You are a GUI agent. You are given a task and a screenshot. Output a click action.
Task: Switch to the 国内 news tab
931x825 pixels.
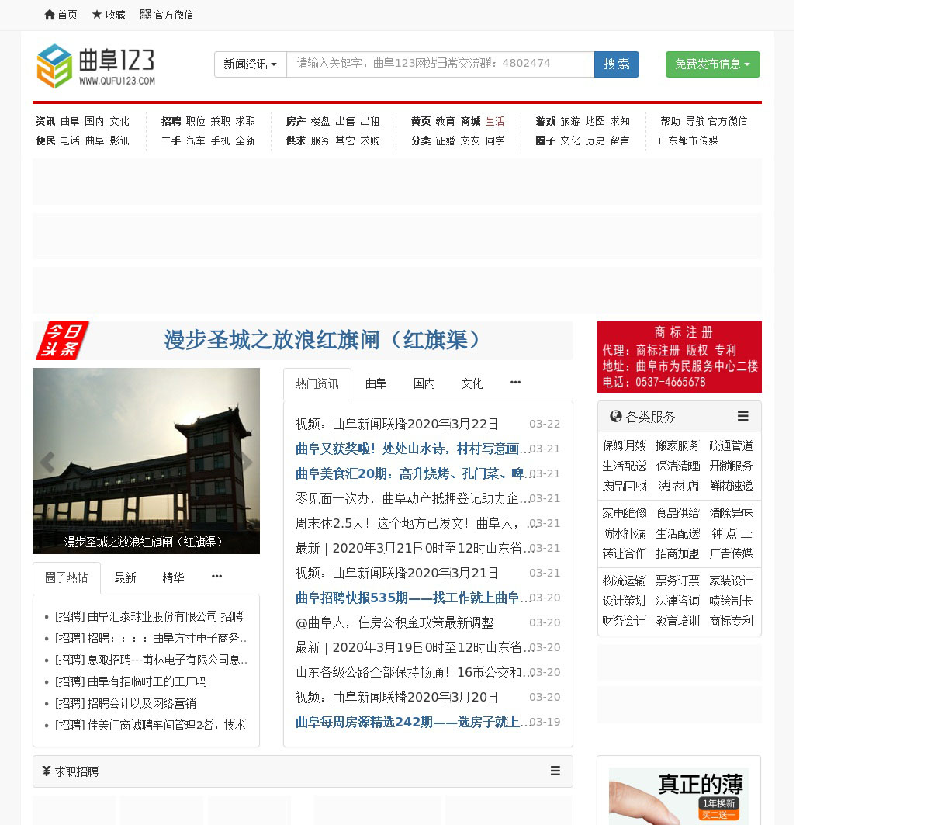pos(424,383)
